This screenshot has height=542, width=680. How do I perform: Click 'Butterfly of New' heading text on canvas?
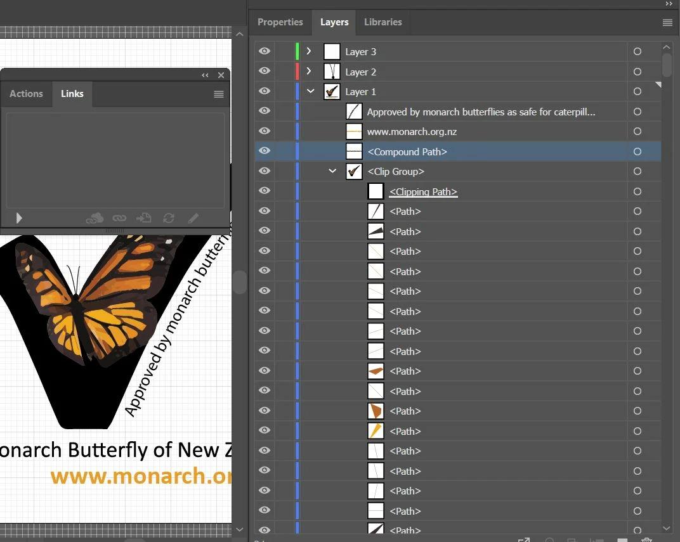click(143, 451)
